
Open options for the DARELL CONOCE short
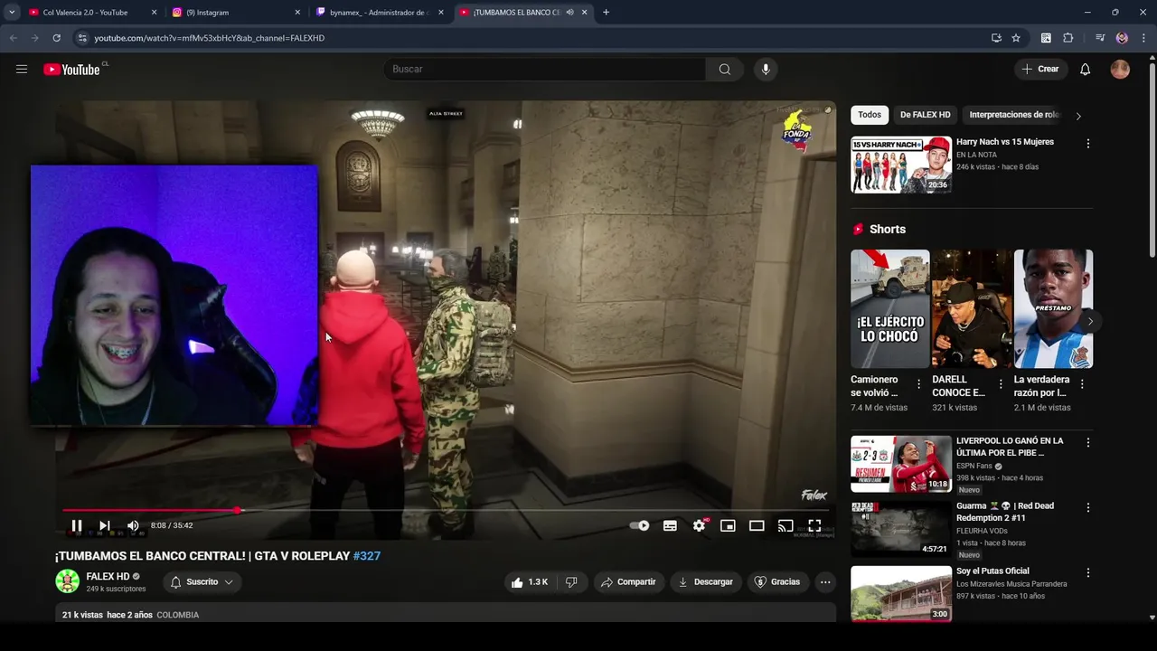(1001, 384)
